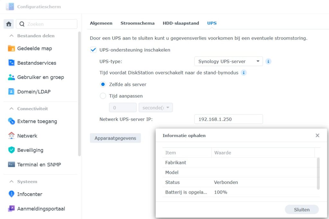Screen dimensions: 329x219
Task: Click info icon next to UPS-type
Action: tap(269, 61)
